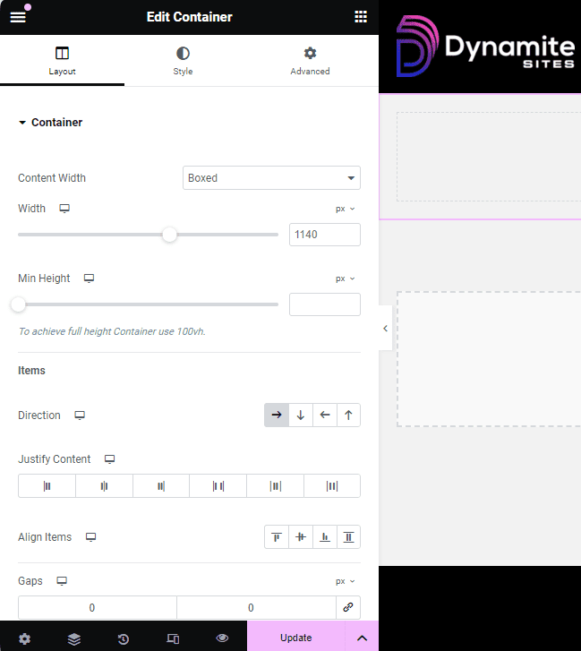Image resolution: width=581 pixels, height=651 pixels.
Task: Collapse the Container section
Action: tap(50, 123)
